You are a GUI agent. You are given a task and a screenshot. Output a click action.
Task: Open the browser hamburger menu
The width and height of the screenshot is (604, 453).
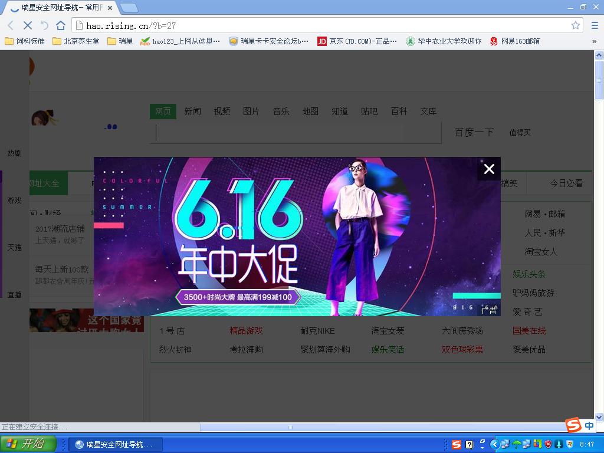point(595,25)
